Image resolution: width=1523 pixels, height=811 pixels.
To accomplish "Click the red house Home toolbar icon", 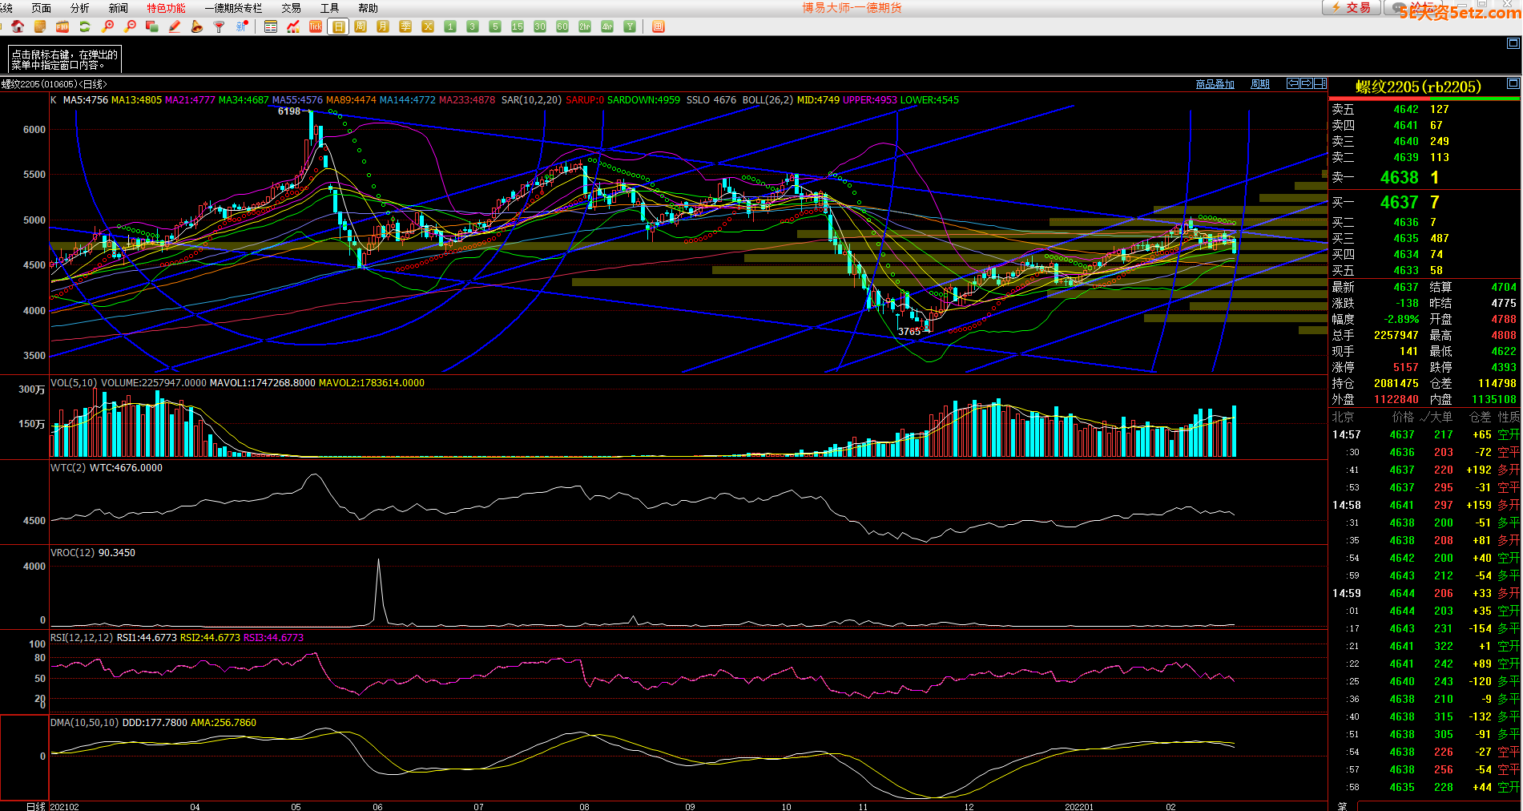I will (x=18, y=26).
